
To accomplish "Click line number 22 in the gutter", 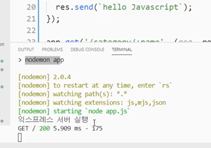I will coord(31,31).
